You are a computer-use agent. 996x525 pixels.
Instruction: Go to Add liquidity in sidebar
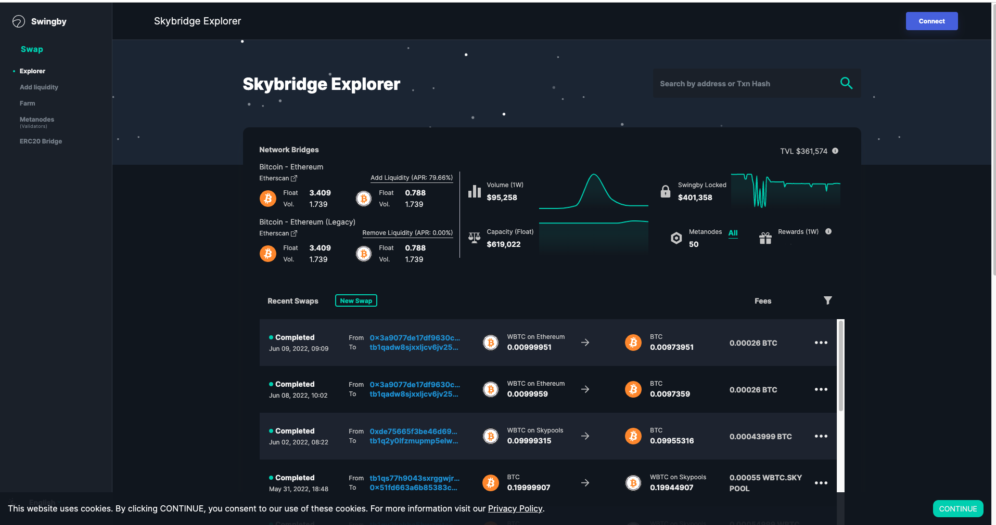pyautogui.click(x=39, y=87)
